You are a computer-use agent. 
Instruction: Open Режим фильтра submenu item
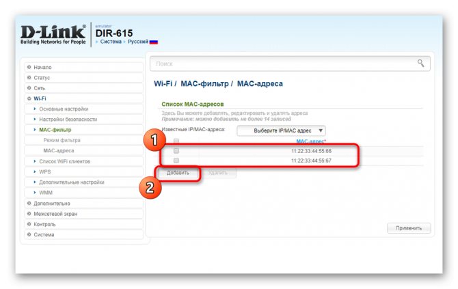(84, 141)
